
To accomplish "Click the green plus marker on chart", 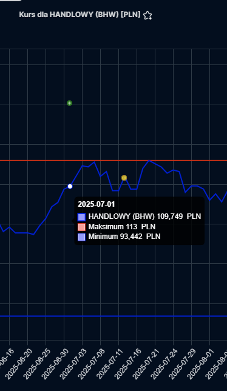I will coord(69,103).
